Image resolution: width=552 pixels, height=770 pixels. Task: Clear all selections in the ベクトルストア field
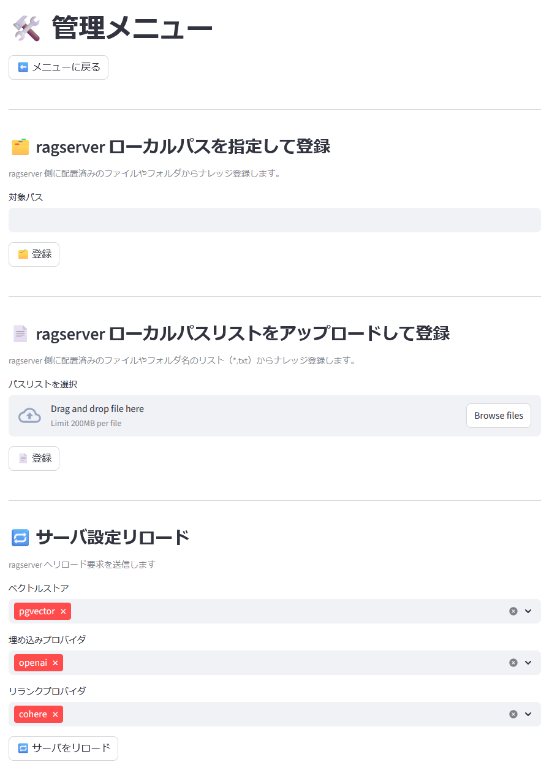(513, 611)
